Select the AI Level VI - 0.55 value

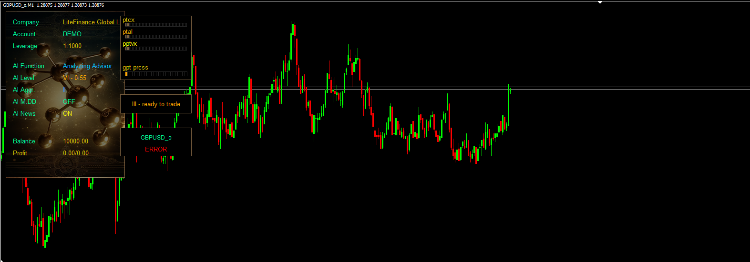(74, 78)
